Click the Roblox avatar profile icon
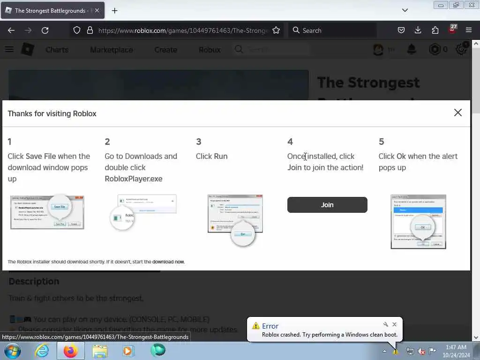480x360 pixels. tap(378, 49)
